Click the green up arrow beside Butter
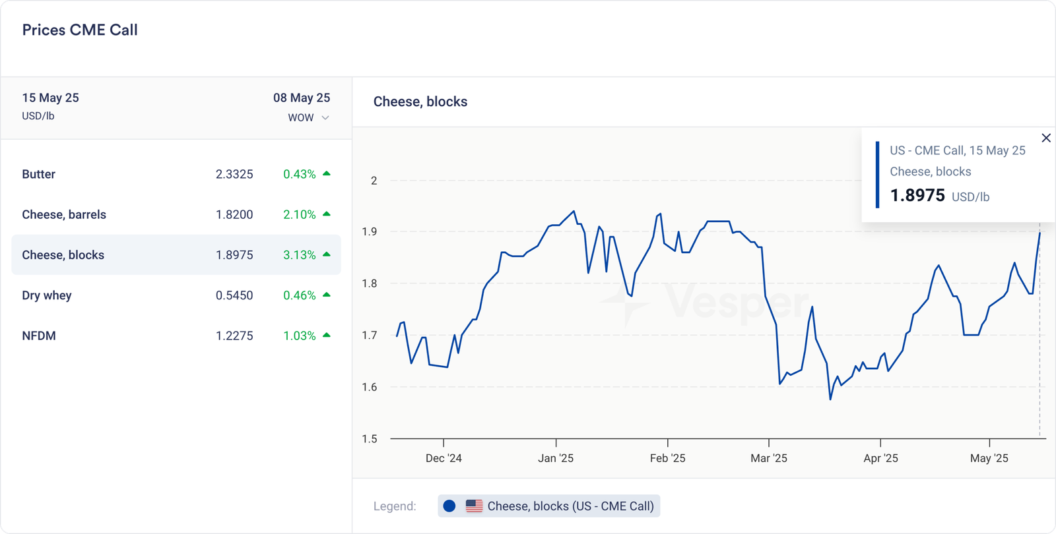Screen dimensions: 1056x534 tap(327, 174)
